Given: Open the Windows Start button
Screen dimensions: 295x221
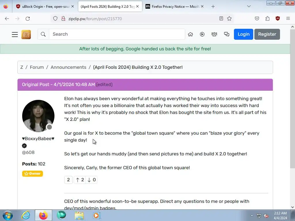Looking at the screenshot, I should tap(7, 215).
